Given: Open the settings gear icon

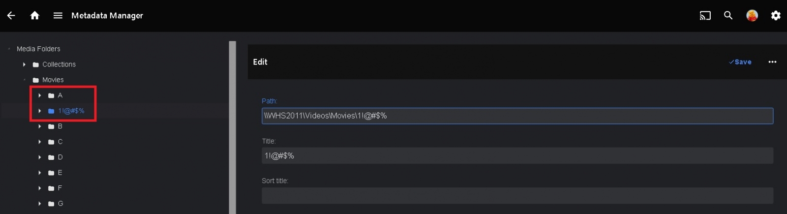Looking at the screenshot, I should [x=776, y=16].
